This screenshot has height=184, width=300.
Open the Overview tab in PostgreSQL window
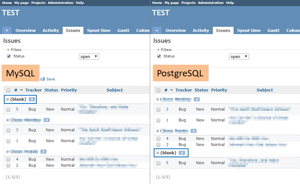176,31
